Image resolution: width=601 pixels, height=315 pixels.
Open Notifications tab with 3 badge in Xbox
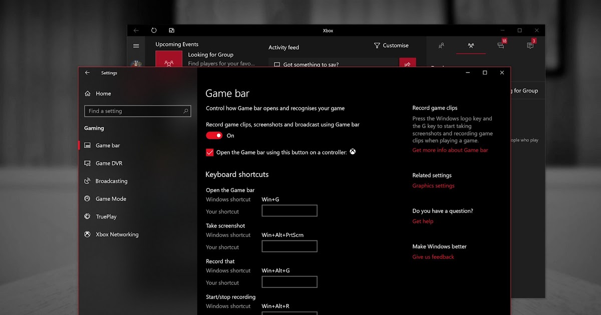click(531, 44)
